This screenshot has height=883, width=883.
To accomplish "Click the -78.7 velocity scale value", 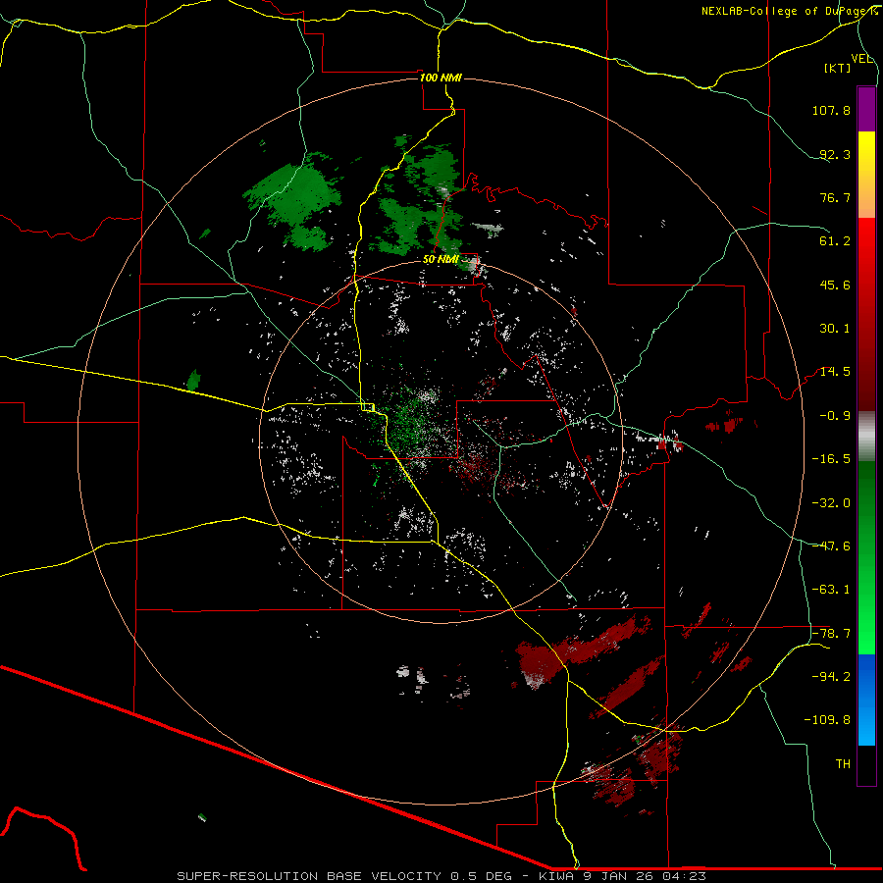I will point(831,634).
